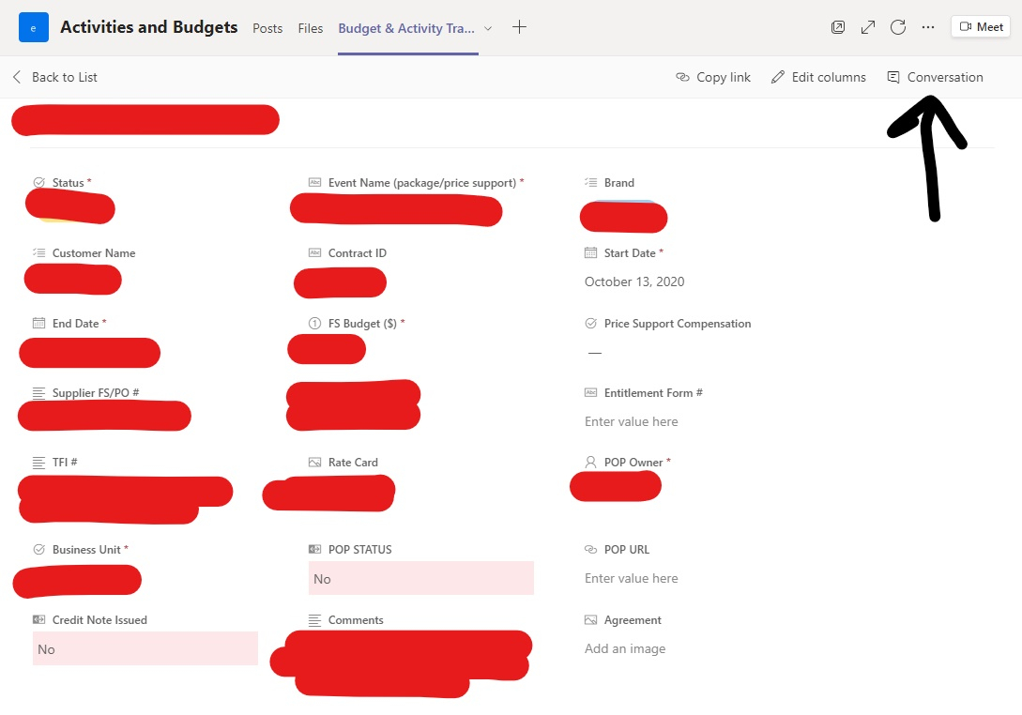Screen dimensions: 1022x715
Task: Click the Rate Card label
Action: (353, 462)
